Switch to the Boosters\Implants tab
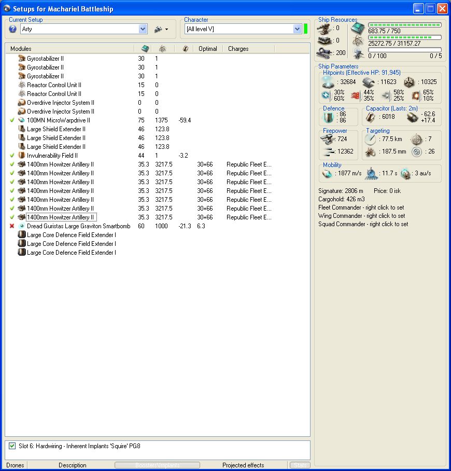Screen dimensions: 451x471 [x=158, y=465]
